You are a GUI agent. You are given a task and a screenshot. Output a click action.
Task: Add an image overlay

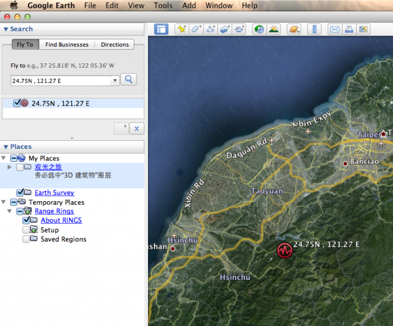tap(225, 29)
